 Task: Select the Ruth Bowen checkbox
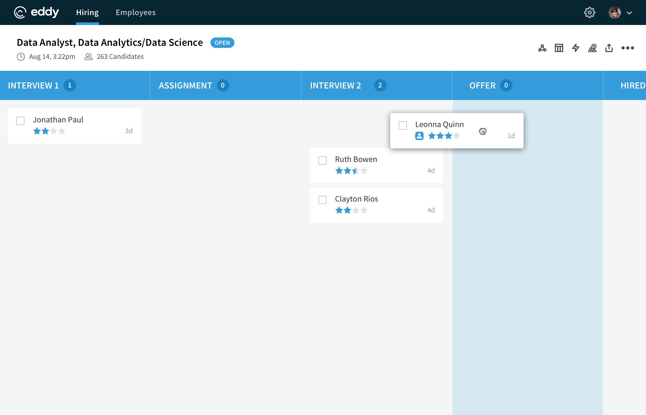tap(322, 160)
